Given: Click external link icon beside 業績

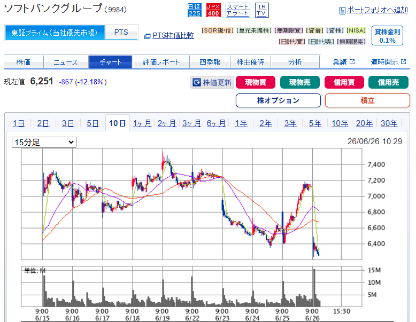Looking at the screenshot, I should 352,62.
